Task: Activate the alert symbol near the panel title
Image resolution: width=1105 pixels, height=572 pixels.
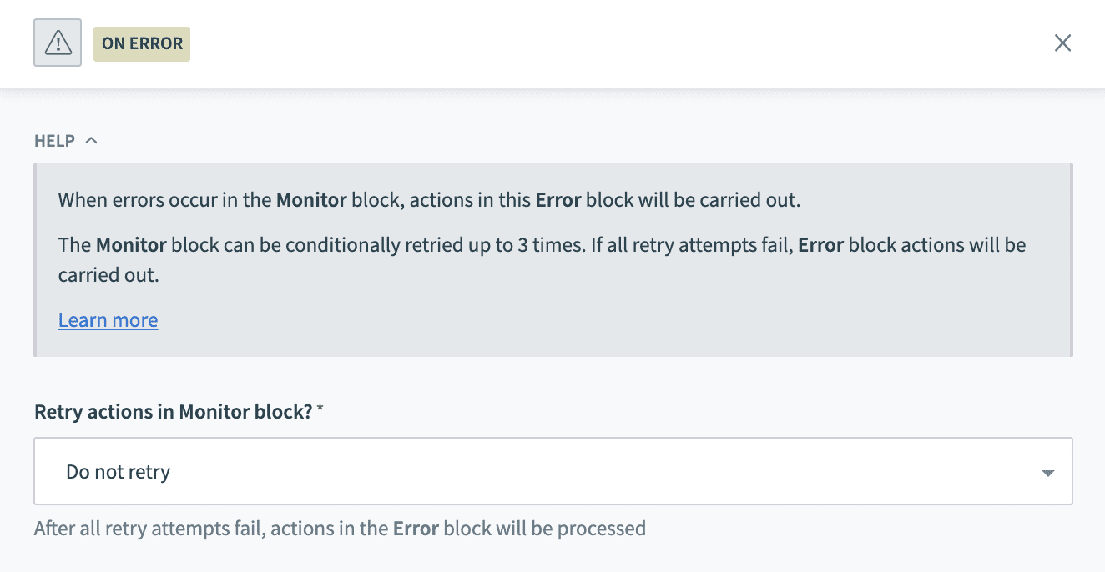Action: tap(57, 43)
